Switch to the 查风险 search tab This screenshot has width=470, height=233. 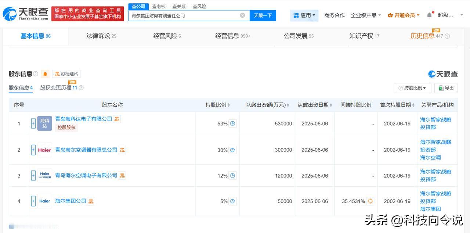pyautogui.click(x=199, y=7)
